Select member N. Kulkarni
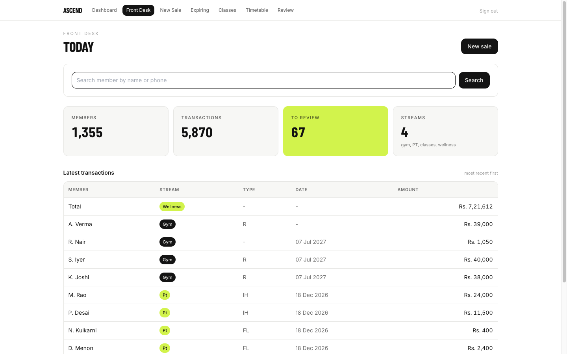 (x=82, y=330)
